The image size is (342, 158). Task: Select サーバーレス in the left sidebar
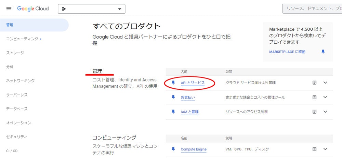click(x=17, y=95)
